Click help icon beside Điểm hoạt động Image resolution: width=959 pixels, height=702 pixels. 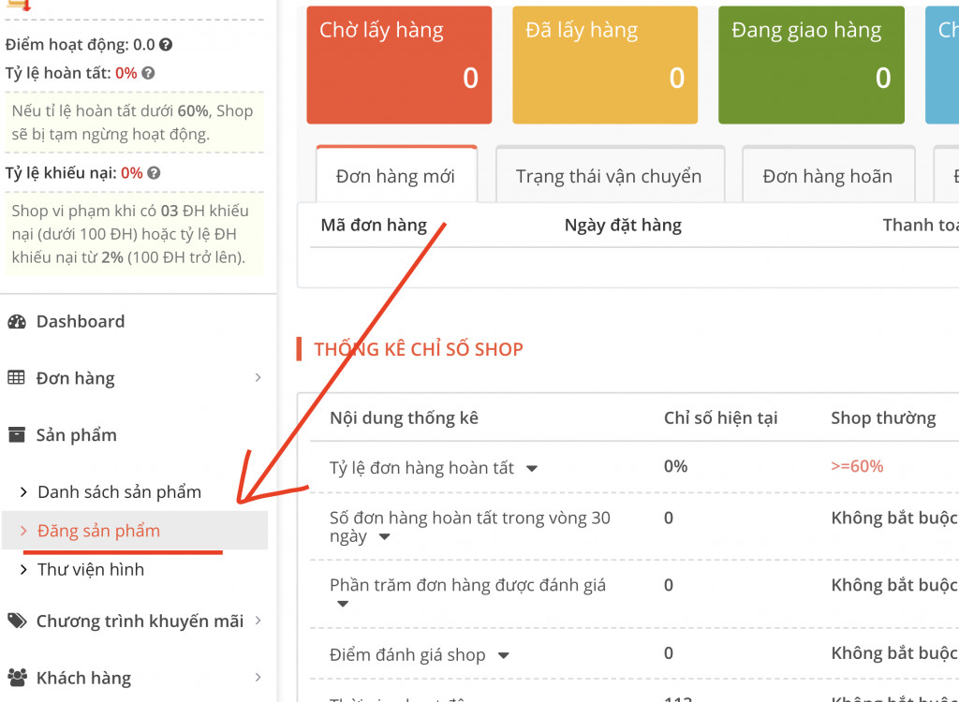click(x=166, y=45)
